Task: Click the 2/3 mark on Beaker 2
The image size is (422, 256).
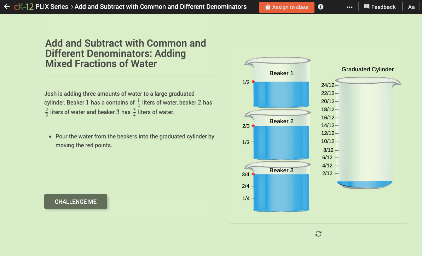Action: point(245,126)
